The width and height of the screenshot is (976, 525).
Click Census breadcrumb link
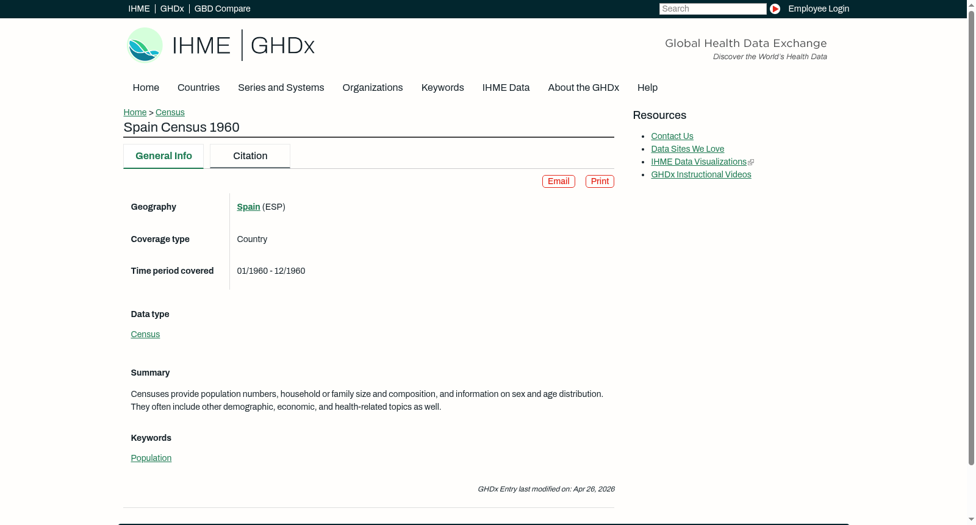170,112
